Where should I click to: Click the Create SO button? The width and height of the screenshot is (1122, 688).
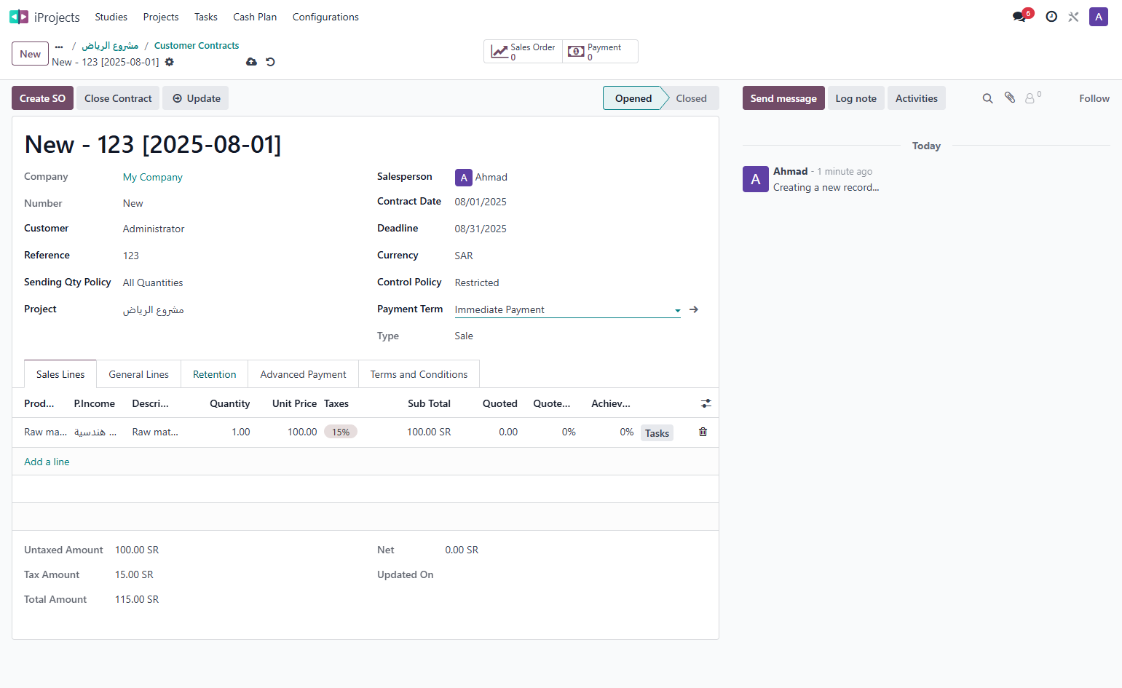42,98
